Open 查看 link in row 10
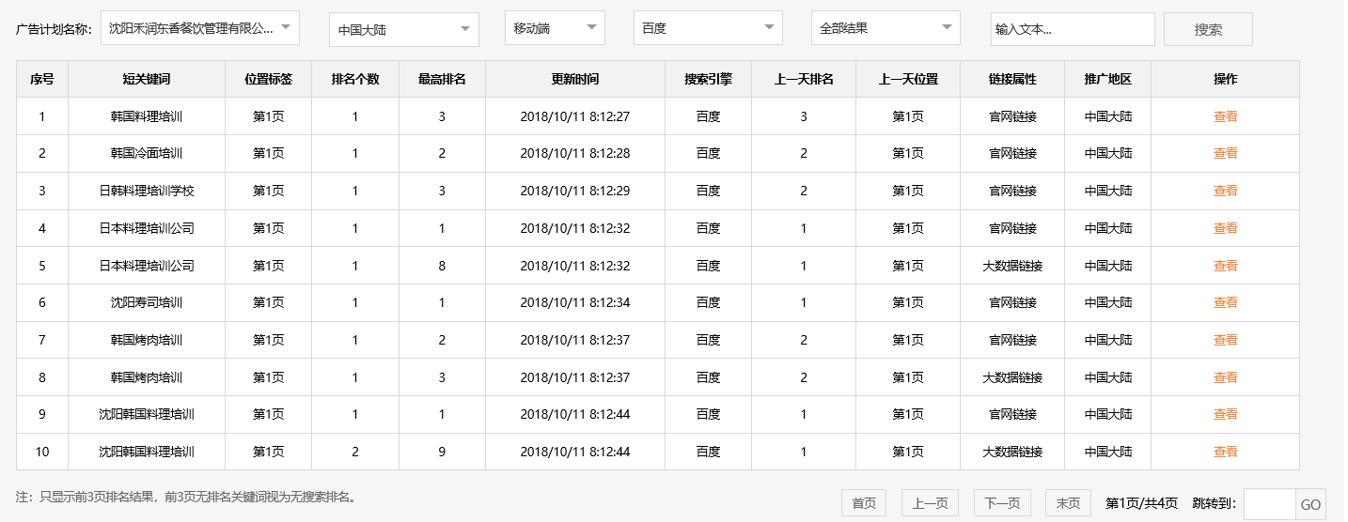1348x522 pixels. (1225, 452)
